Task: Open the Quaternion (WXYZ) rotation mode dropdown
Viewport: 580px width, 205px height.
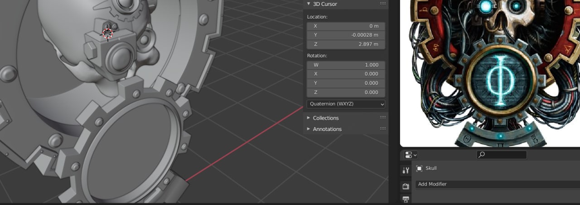Action: [x=346, y=104]
